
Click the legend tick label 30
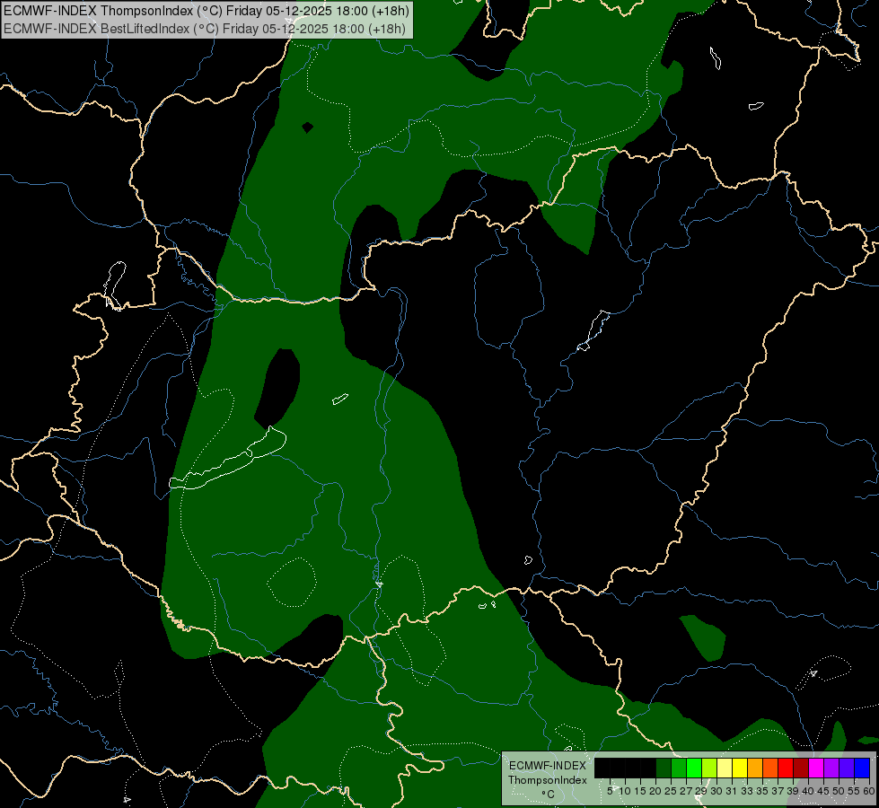coord(716,791)
